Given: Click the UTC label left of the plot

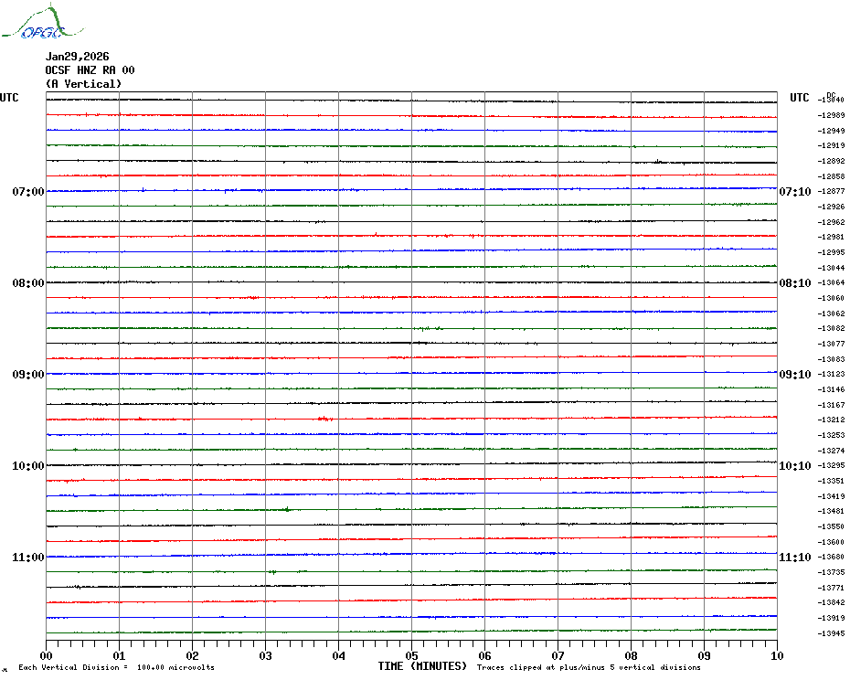Looking at the screenshot, I should click(9, 98).
